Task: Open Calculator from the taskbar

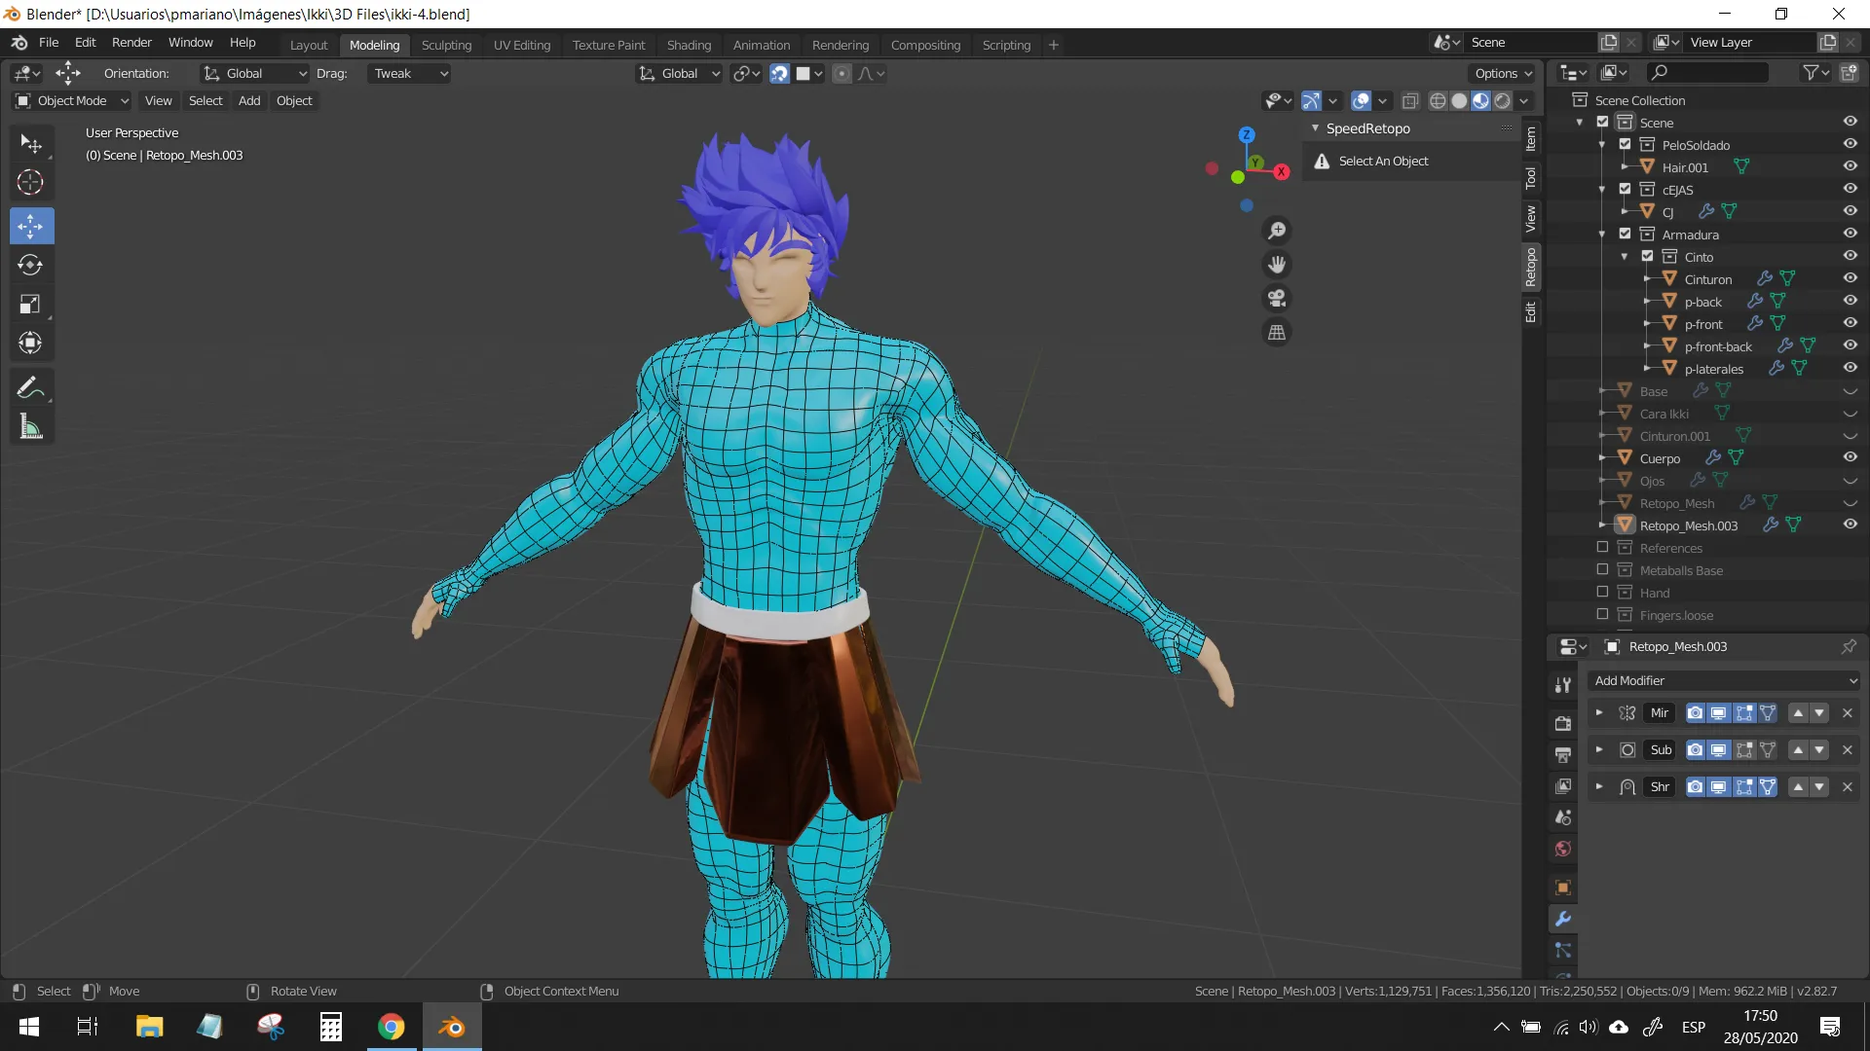Action: click(x=331, y=1027)
